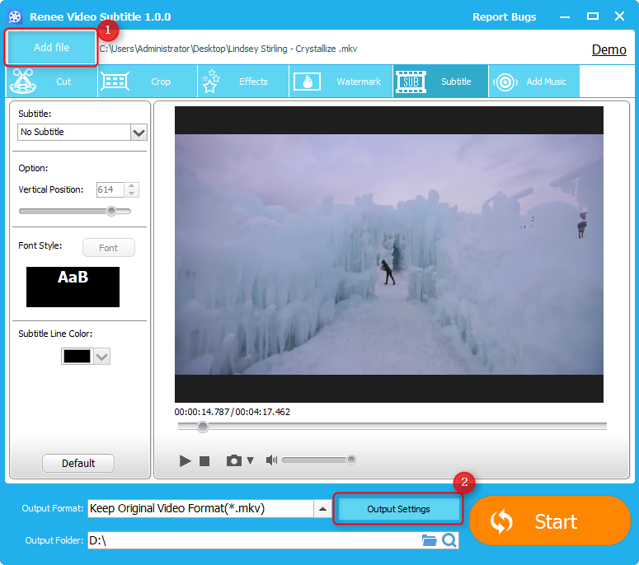Open the Cut tool tab
Screen dimensions: 639x565
pos(51,82)
